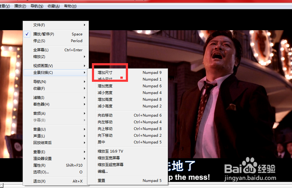Viewport: 292px width, 188px height.
Task: Choose 重置 Numpad 5 entry
Action: click(x=128, y=181)
